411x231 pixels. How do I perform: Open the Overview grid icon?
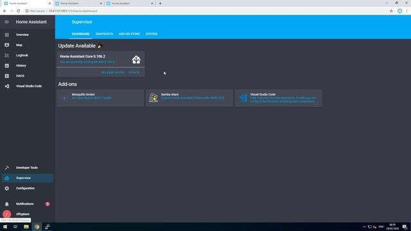(7, 35)
